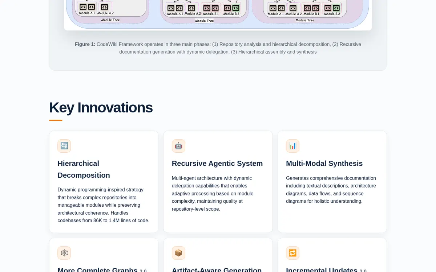Click the Figure 1 caption text

(218, 48)
